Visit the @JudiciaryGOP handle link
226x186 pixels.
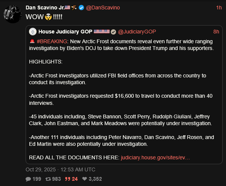tap(137, 32)
